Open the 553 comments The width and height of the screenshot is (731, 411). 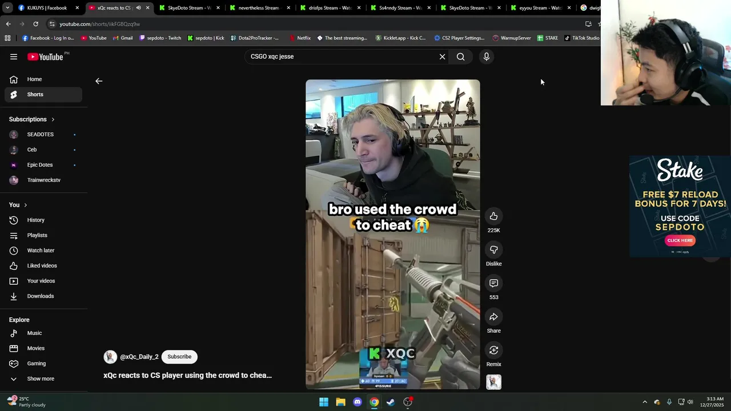[x=493, y=283]
